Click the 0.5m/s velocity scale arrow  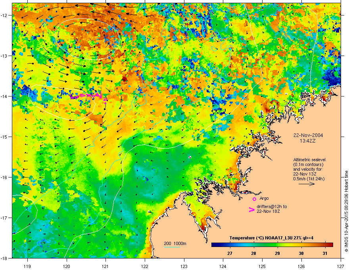(307, 184)
